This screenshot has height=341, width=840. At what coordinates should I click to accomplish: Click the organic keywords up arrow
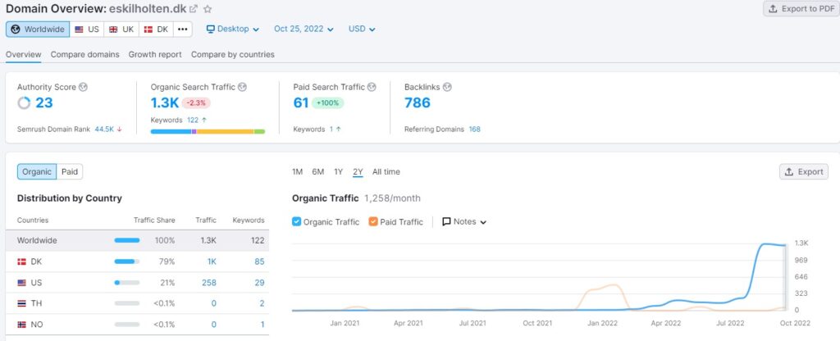click(204, 120)
